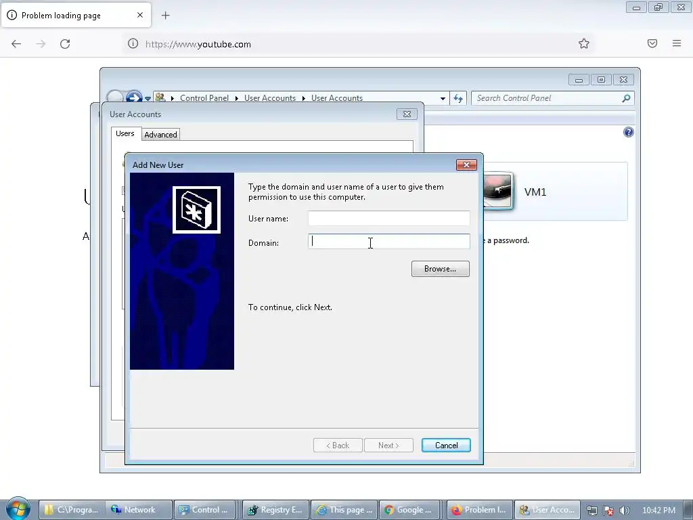The image size is (693, 520).
Task: Open the Control Panel recent pages dropdown
Action: click(148, 98)
